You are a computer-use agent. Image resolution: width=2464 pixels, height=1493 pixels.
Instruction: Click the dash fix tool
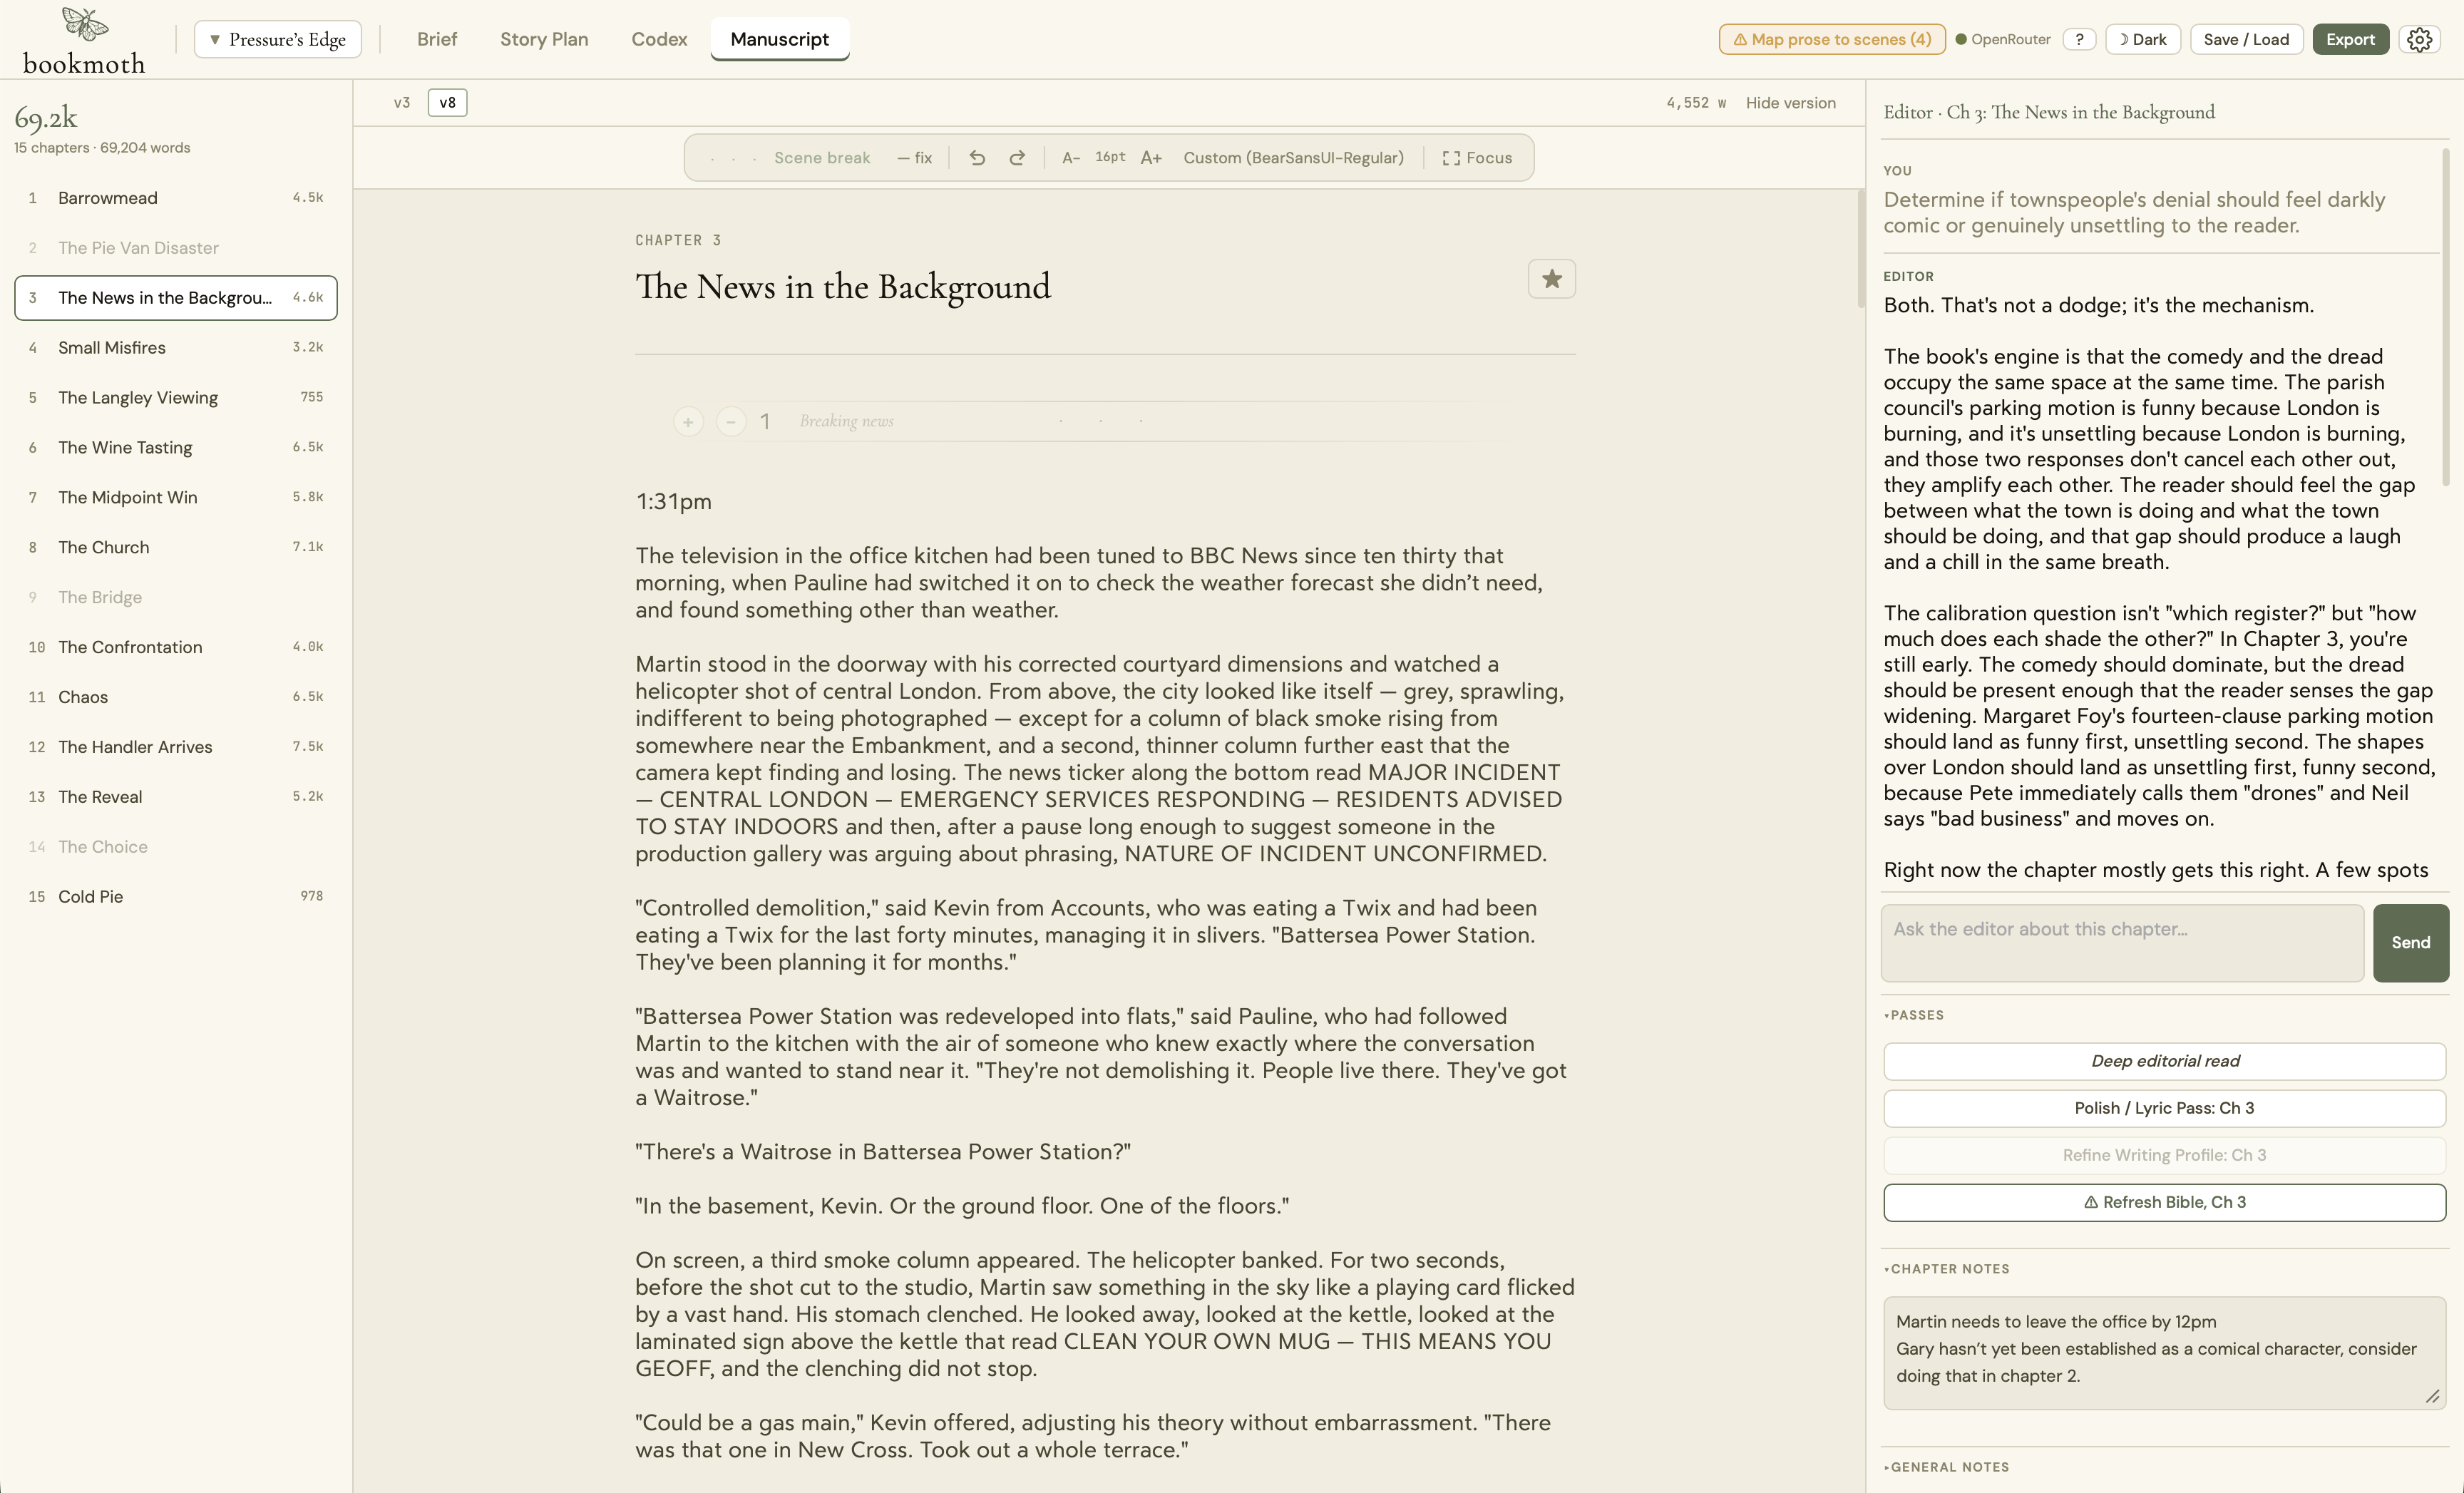pyautogui.click(x=915, y=158)
